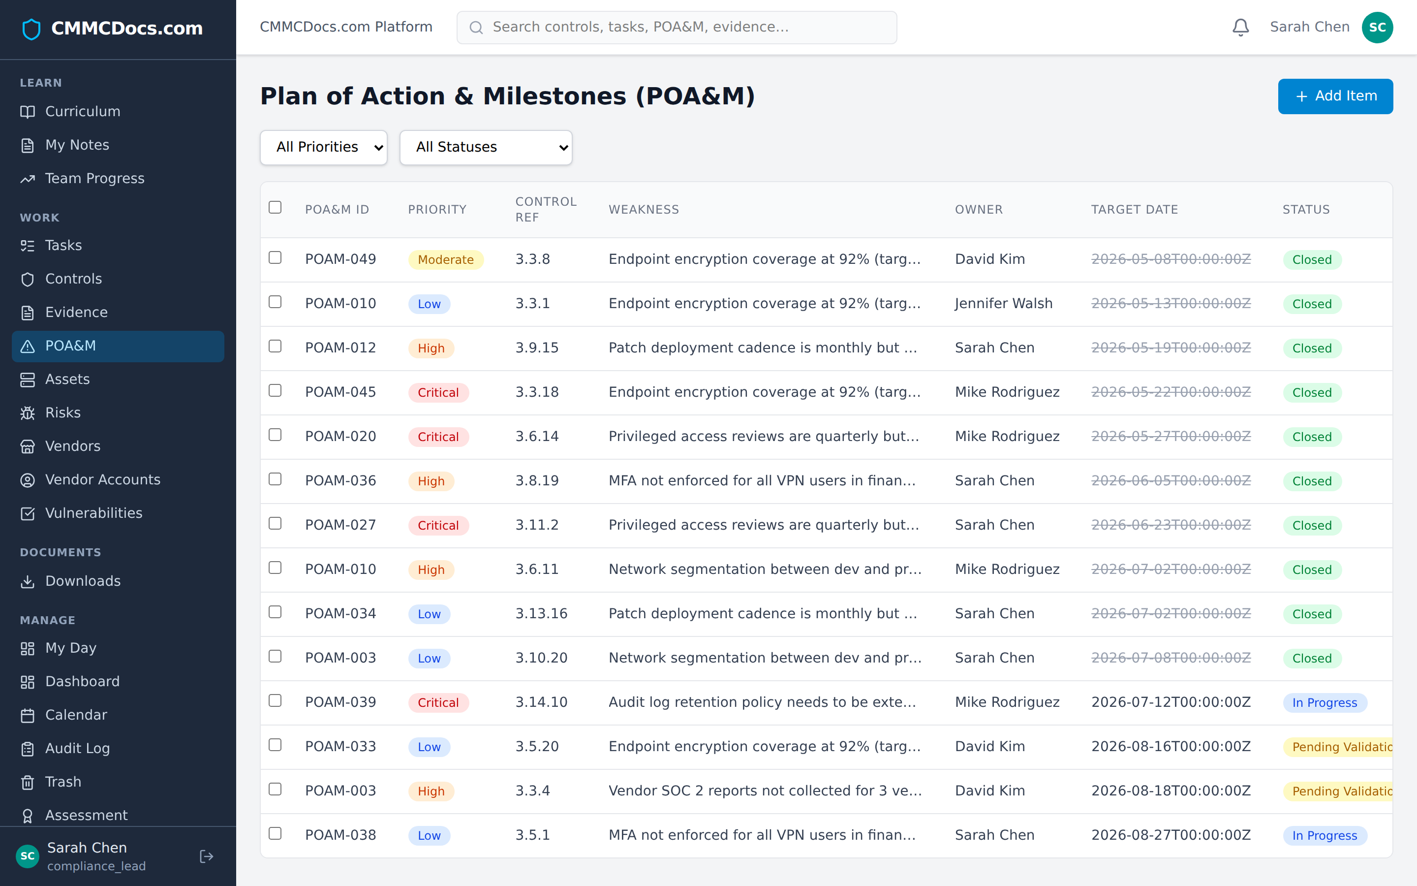The image size is (1417, 886).
Task: Click the CMMCDocs shield logo
Action: pos(30,28)
